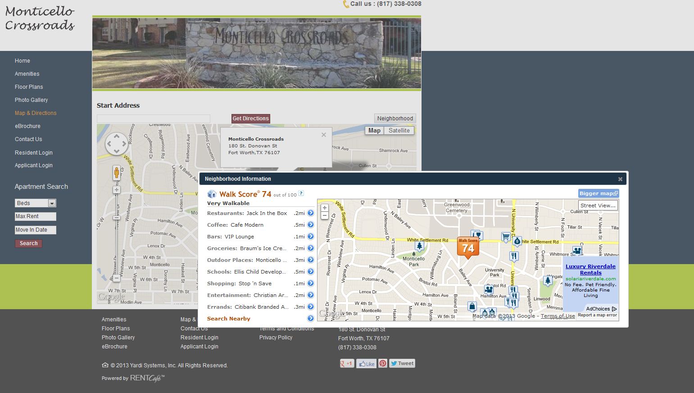This screenshot has width=694, height=393.
Task: Click the Search Nearby link
Action: coord(229,319)
